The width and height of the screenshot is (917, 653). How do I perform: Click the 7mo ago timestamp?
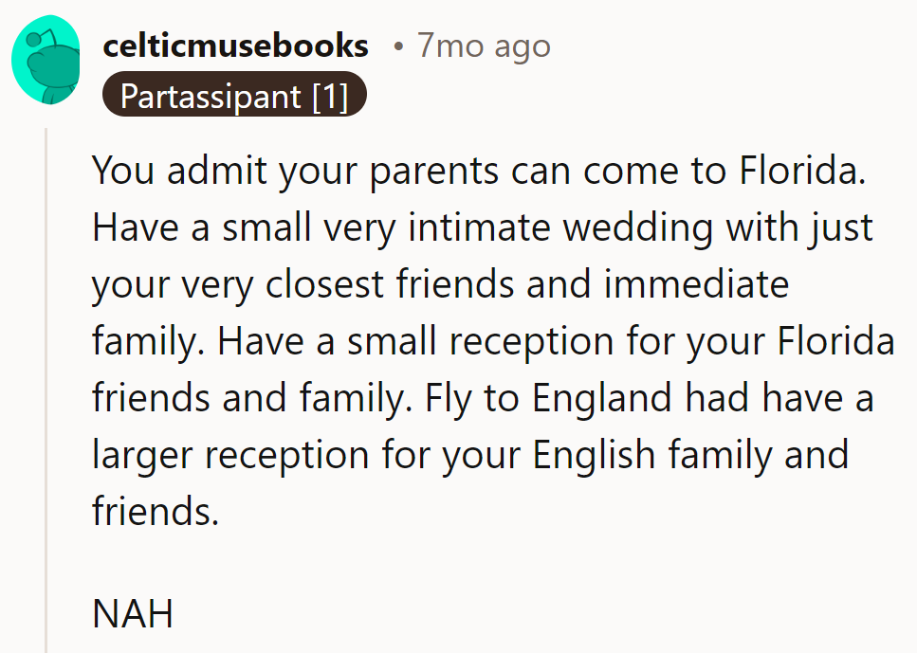tap(484, 45)
